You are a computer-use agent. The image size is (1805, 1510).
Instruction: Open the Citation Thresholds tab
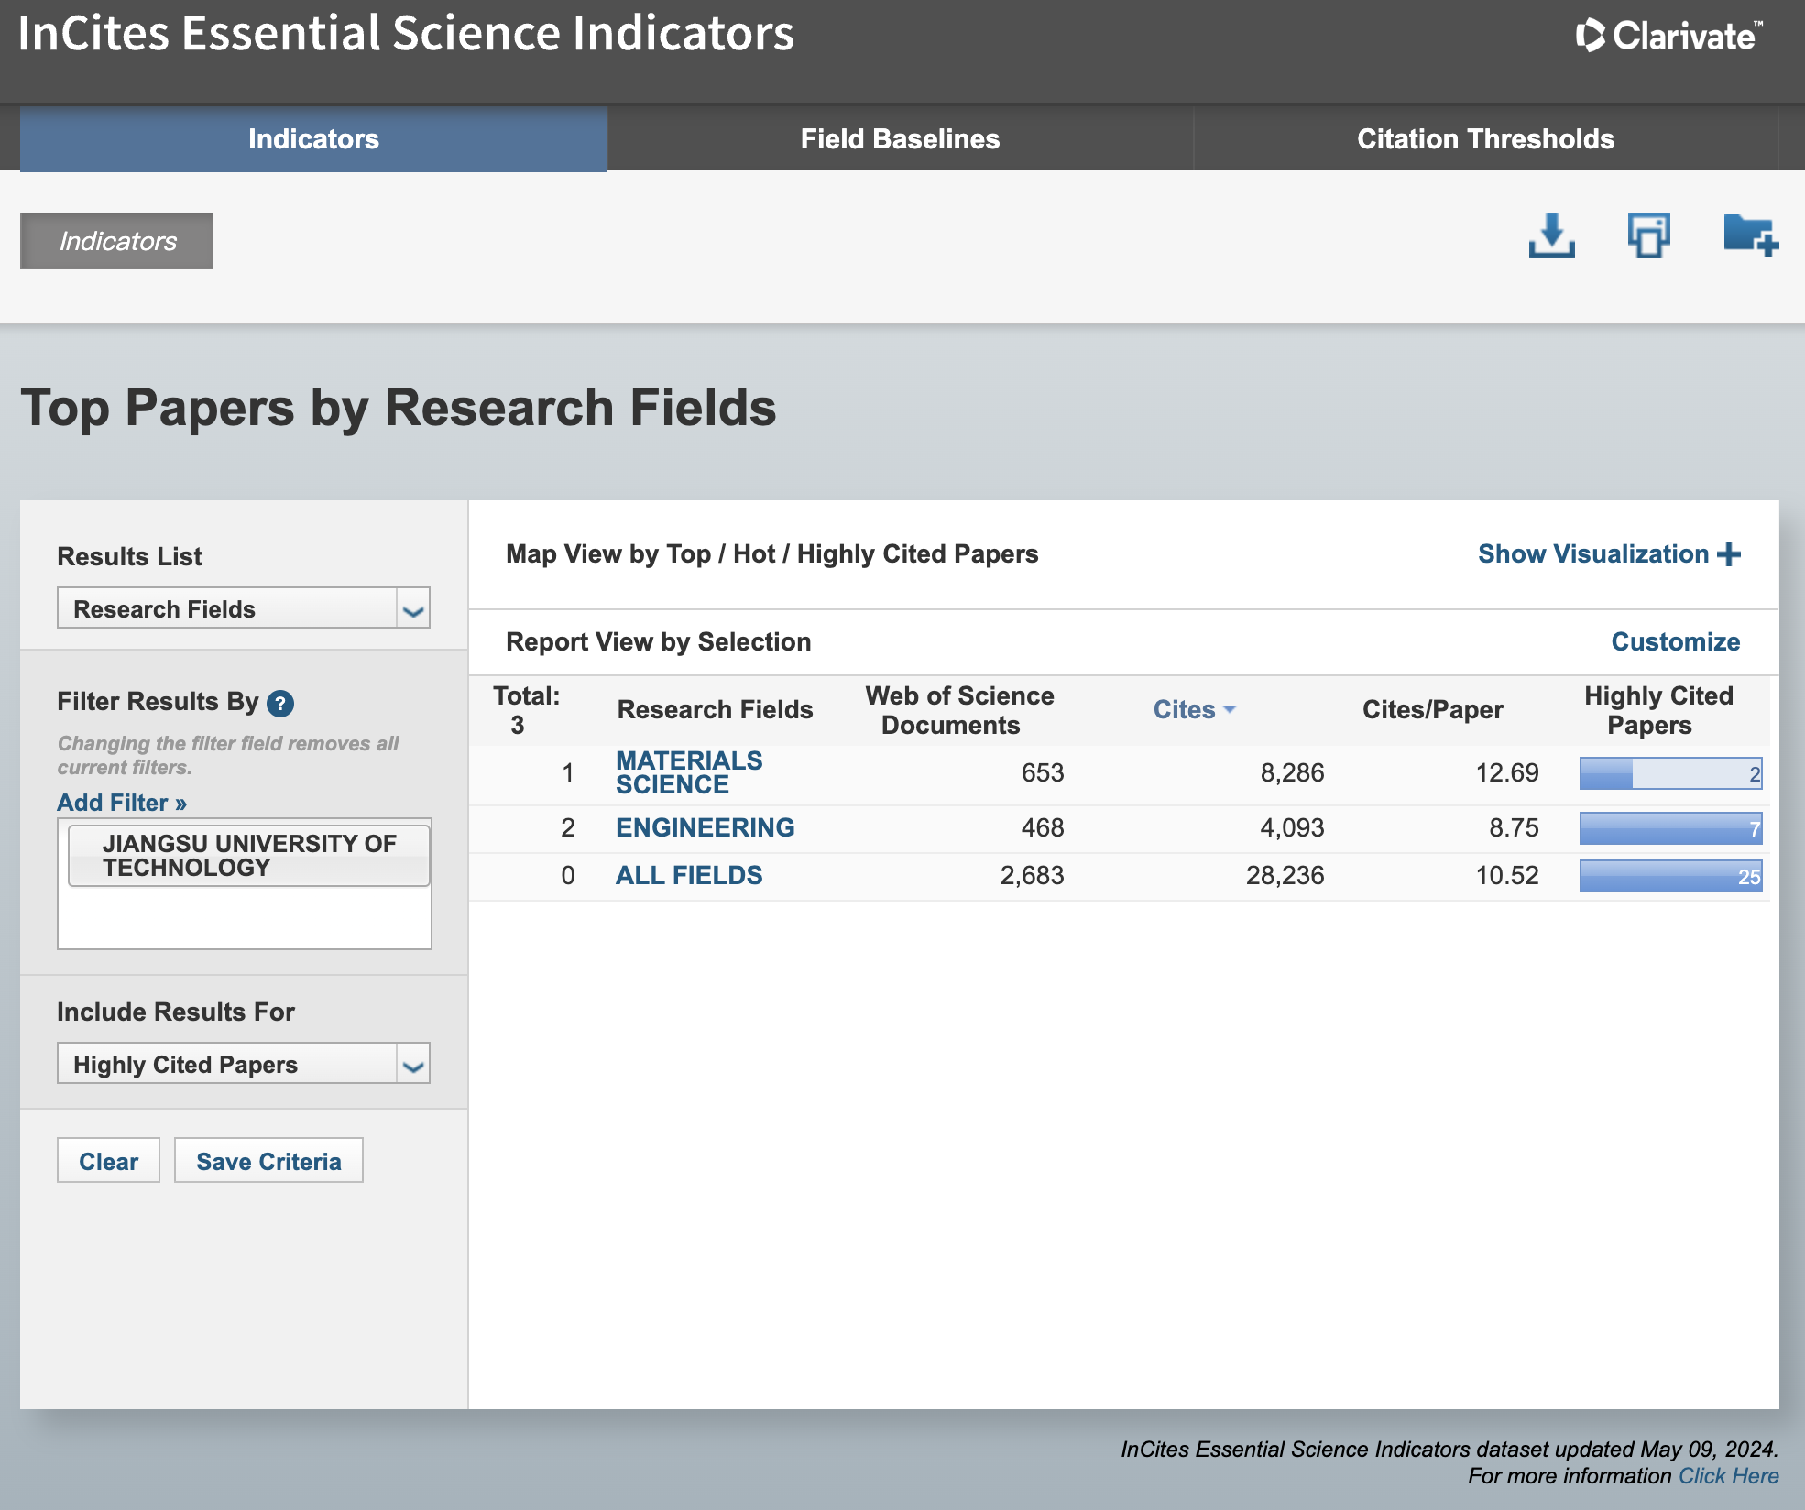coord(1485,139)
